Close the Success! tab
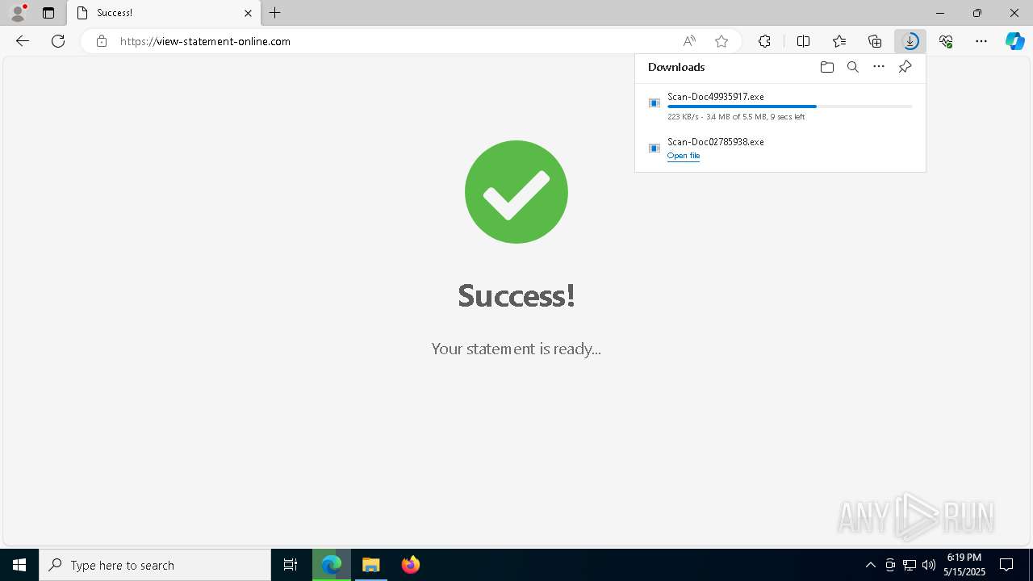This screenshot has width=1033, height=581. coord(248,13)
